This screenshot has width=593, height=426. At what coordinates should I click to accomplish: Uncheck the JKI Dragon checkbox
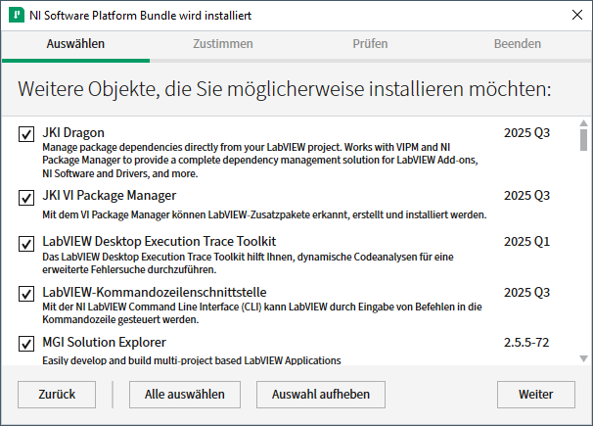pos(26,134)
